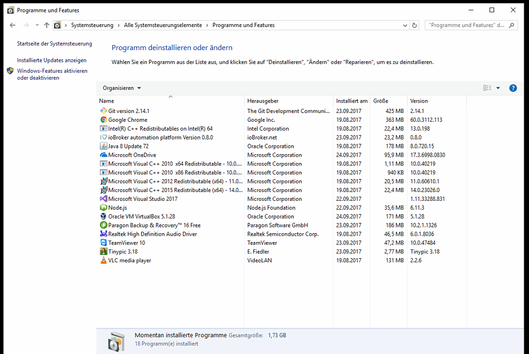The width and height of the screenshot is (529, 354).
Task: Sort by the Installiert am column header
Action: pyautogui.click(x=352, y=101)
